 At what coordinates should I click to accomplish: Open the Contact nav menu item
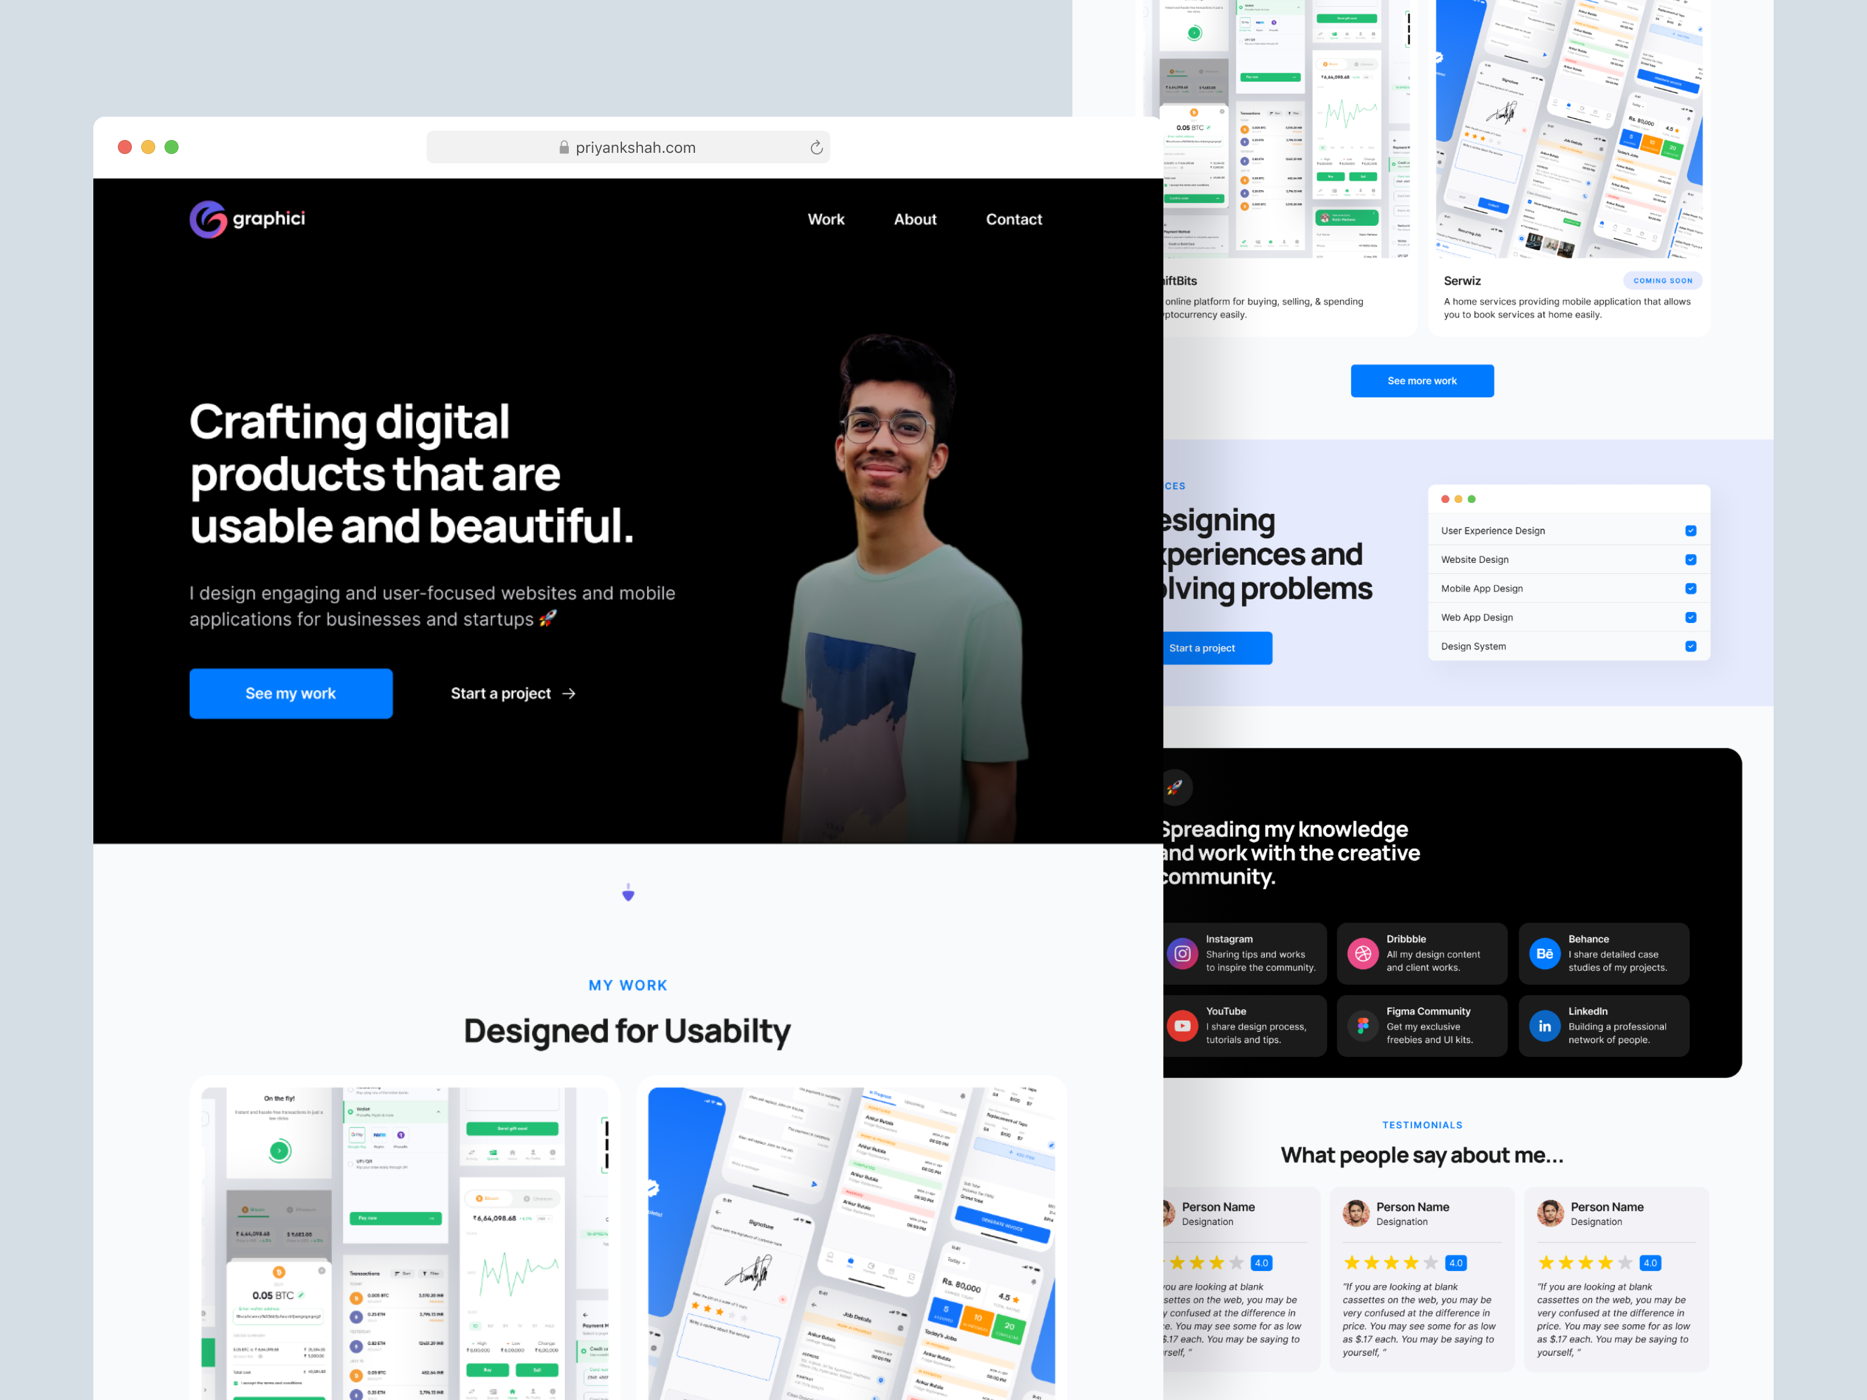(x=1013, y=219)
